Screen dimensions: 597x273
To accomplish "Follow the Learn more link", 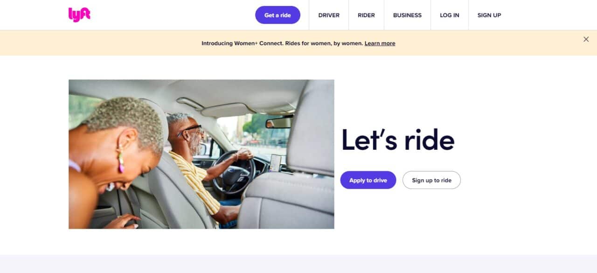I will [x=380, y=43].
